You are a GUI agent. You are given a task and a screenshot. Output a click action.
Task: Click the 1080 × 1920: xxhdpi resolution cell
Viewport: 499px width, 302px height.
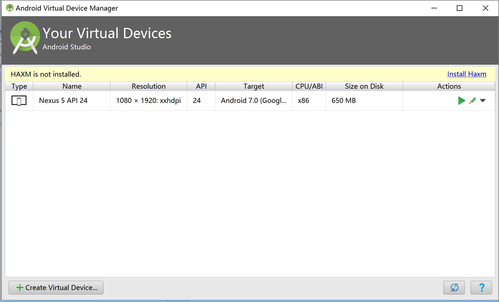pos(149,101)
